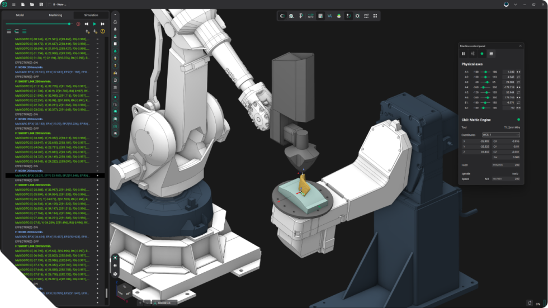Adjust the E2 axis slider
This screenshot has width=548, height=308.
[x=485, y=108]
